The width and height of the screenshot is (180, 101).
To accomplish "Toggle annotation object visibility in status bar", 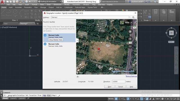I will coord(147,99).
